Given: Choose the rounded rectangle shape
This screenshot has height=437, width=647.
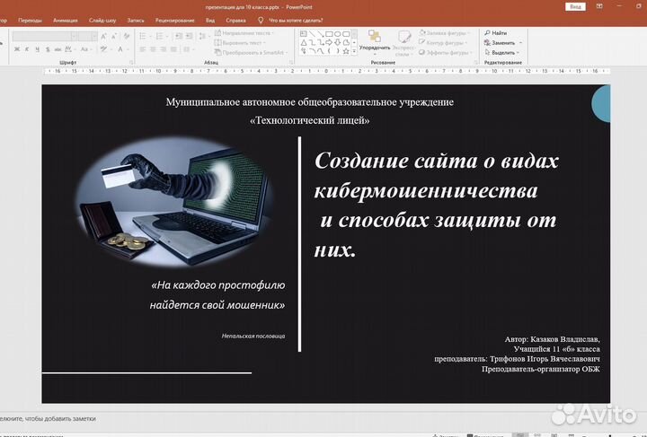Looking at the screenshot, I should [x=346, y=34].
